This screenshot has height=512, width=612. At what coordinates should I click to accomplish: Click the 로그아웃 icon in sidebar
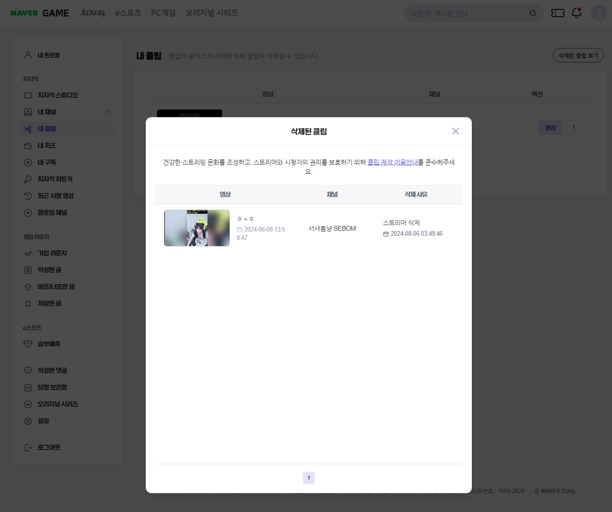(28, 448)
